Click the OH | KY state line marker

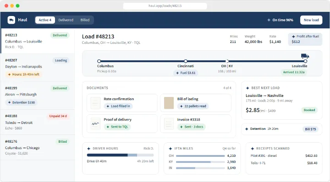227,61
